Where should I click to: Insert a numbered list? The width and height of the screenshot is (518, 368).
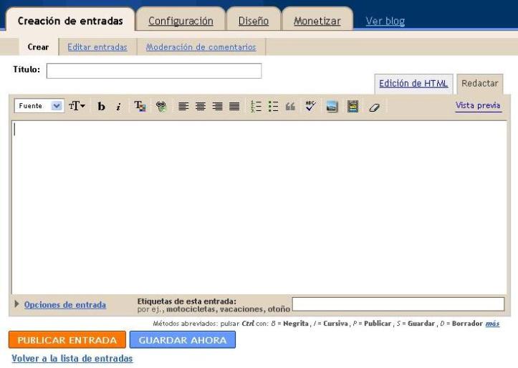256,106
